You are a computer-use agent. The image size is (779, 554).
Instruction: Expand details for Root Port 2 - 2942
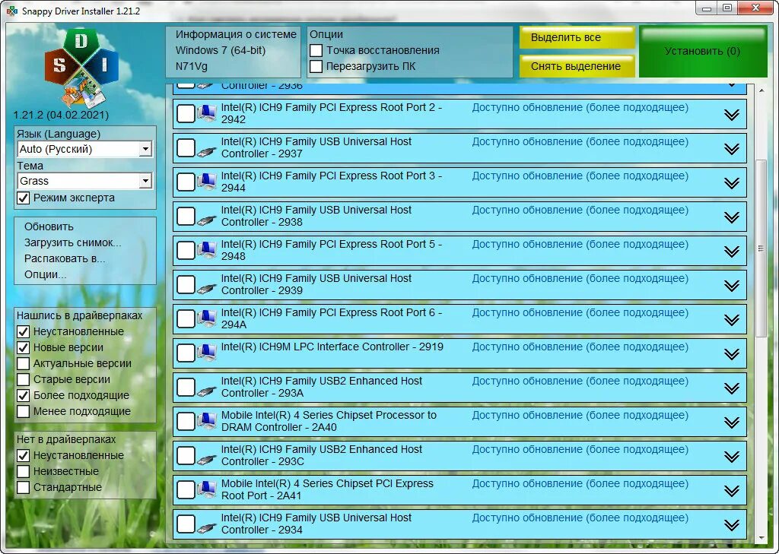click(x=731, y=115)
